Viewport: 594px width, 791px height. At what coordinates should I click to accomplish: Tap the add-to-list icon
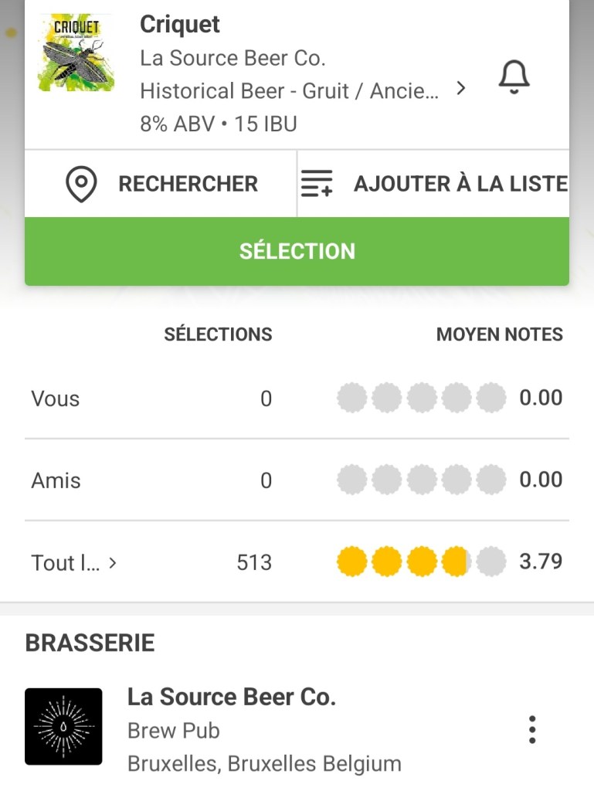tap(317, 184)
